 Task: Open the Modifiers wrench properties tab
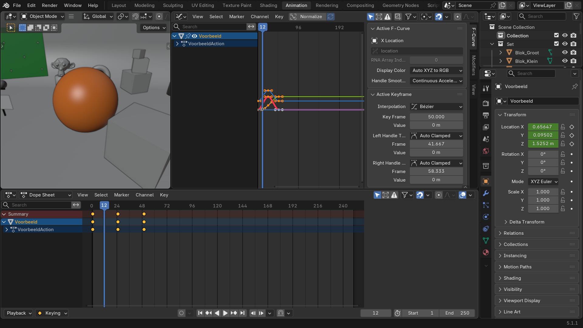(x=486, y=193)
